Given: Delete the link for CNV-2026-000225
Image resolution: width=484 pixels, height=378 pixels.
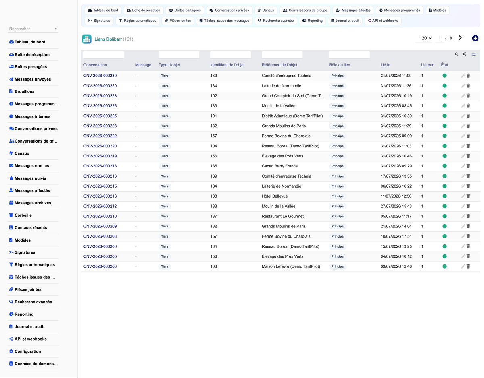Looking at the screenshot, I should point(468,116).
